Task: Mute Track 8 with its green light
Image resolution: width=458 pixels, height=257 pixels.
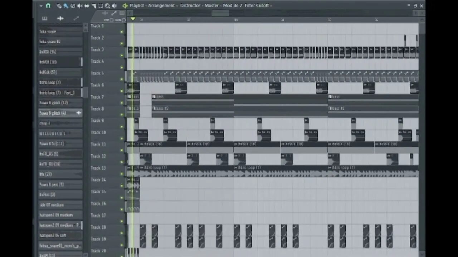Action: tap(122, 115)
